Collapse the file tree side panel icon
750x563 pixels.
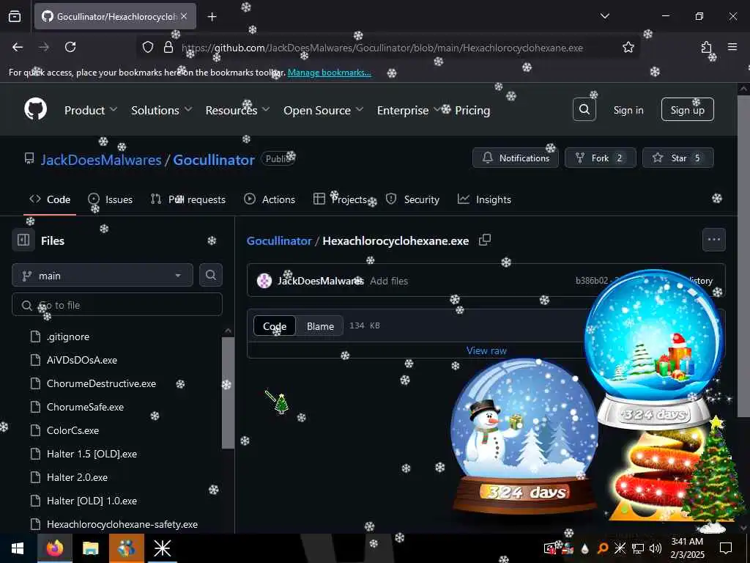[x=23, y=240]
